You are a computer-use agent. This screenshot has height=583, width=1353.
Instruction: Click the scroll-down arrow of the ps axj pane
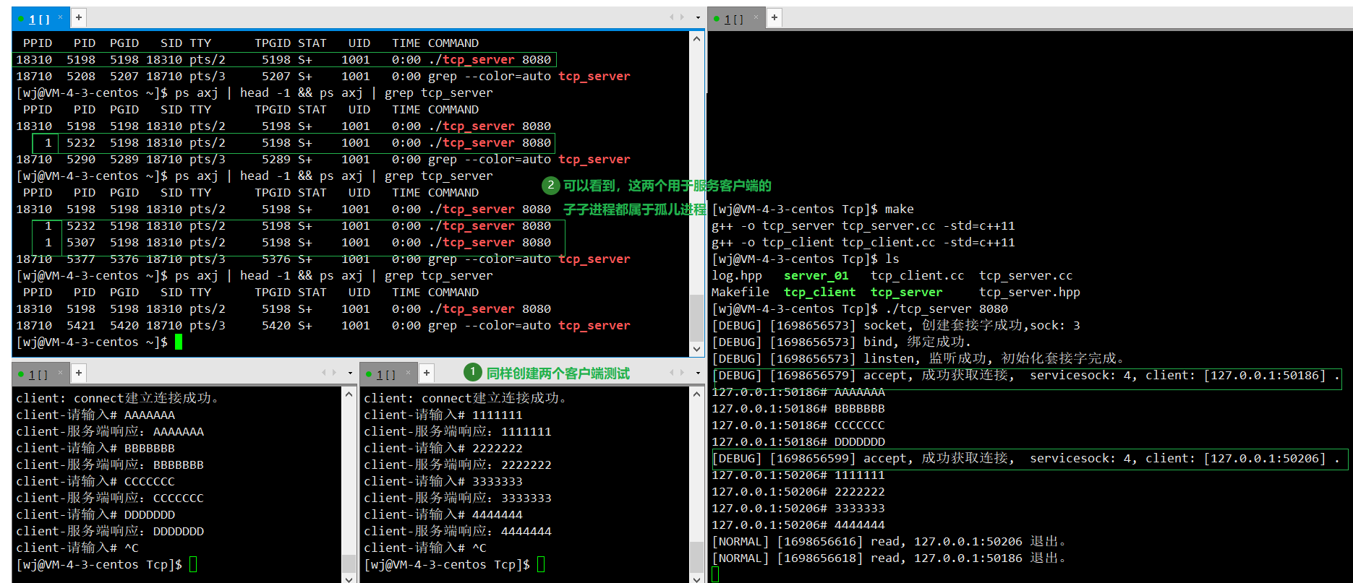click(x=697, y=349)
